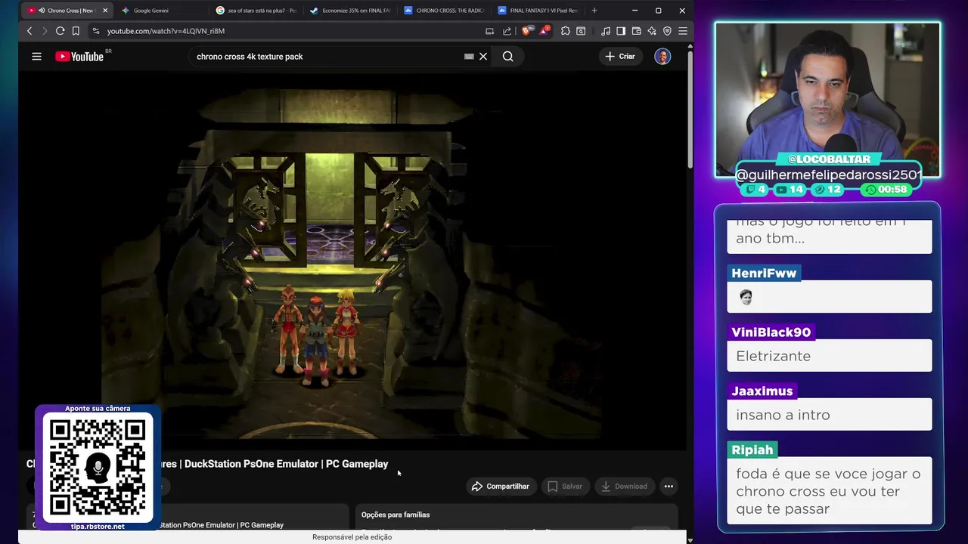The width and height of the screenshot is (968, 544).
Task: Open the browser main hamburger menu
Action: point(683,31)
